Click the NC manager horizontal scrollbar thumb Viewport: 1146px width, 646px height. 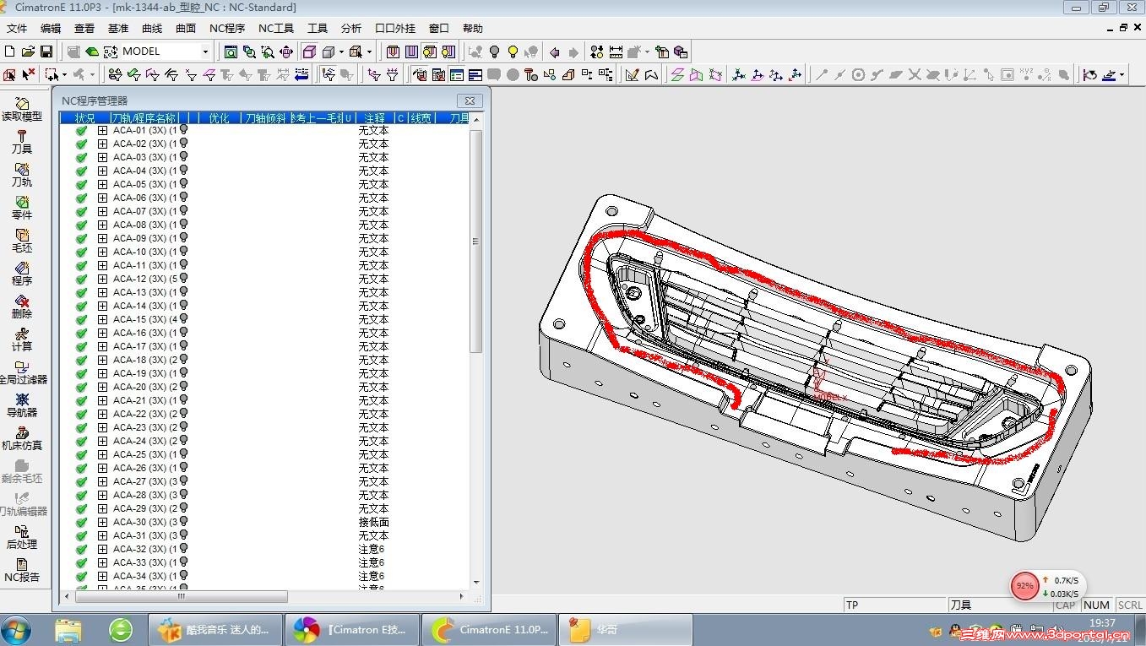pos(182,596)
